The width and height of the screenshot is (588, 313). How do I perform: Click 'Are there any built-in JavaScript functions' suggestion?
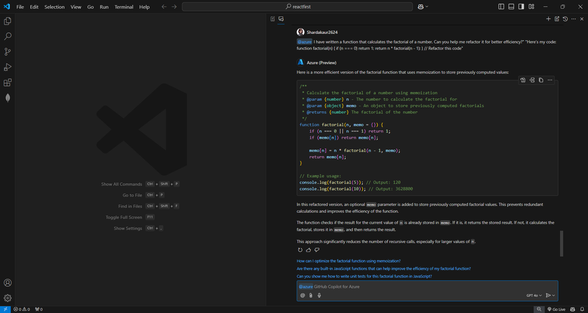pyautogui.click(x=384, y=269)
